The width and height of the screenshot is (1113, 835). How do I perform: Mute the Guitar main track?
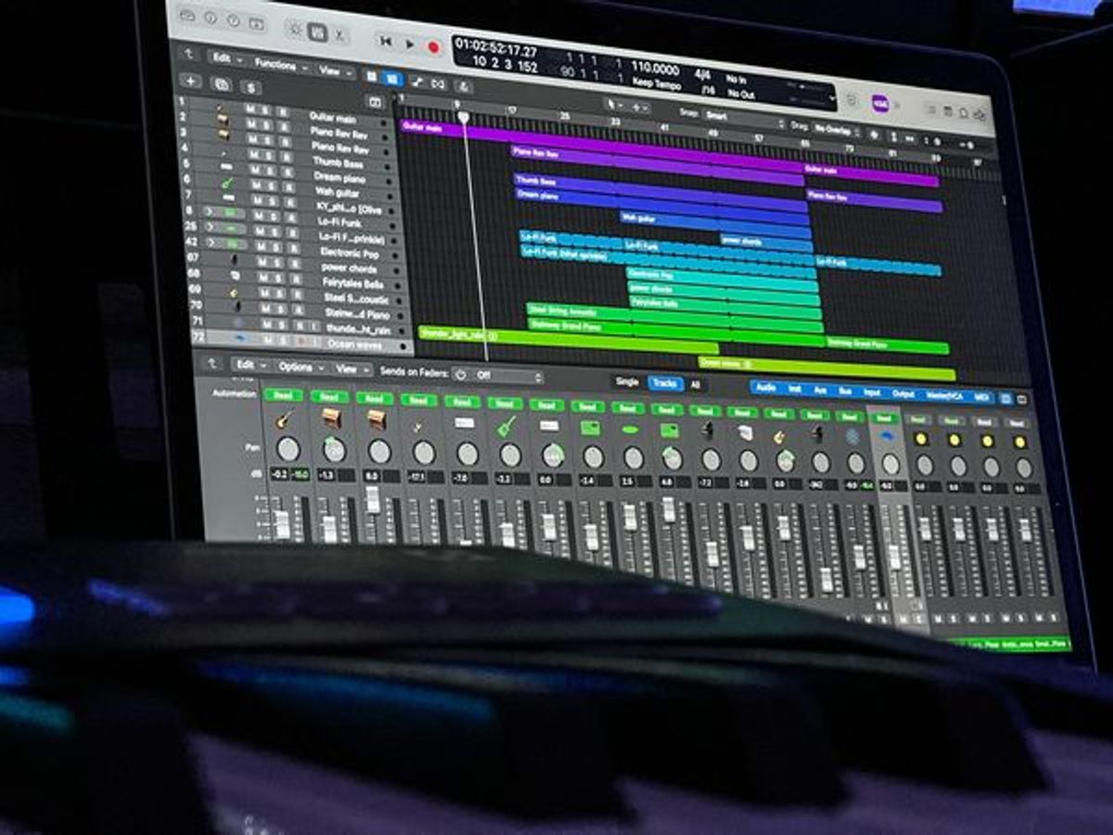click(250, 109)
